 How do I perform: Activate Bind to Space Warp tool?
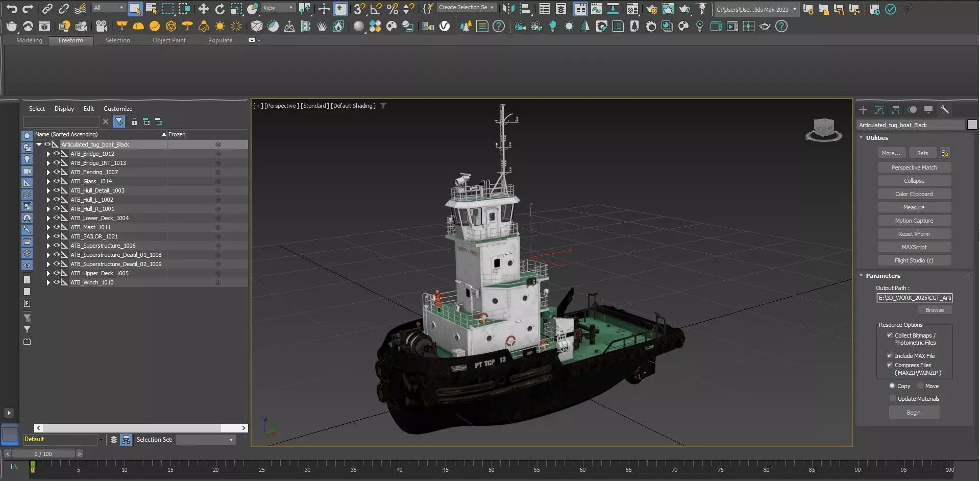[80, 9]
